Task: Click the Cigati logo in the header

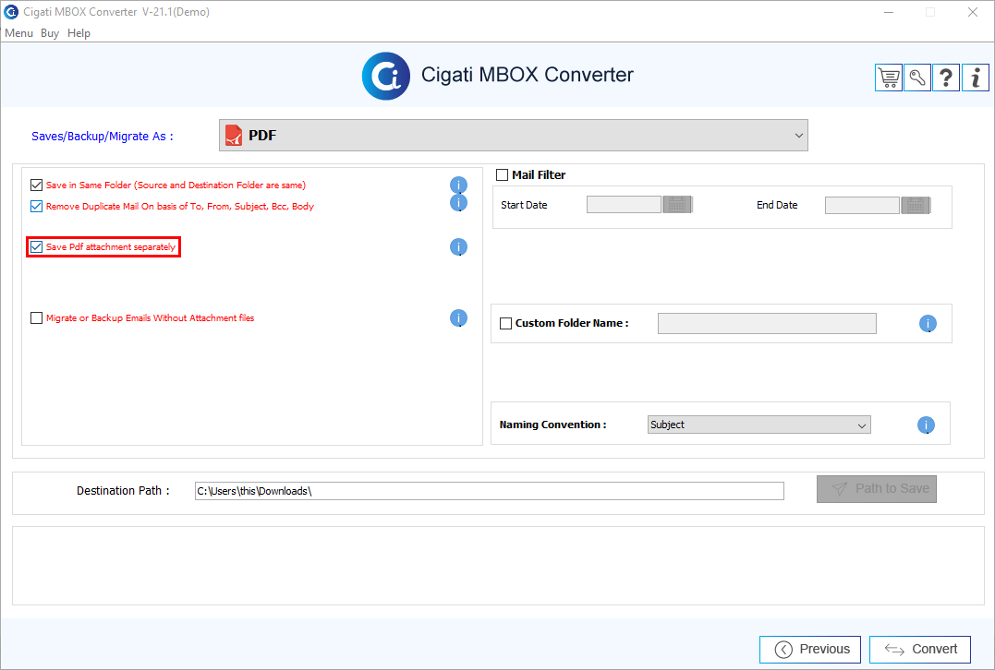Action: tap(386, 76)
